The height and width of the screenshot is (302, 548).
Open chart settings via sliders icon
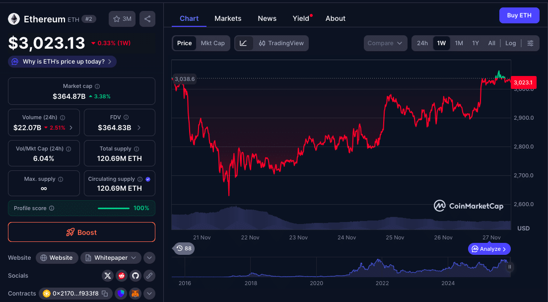(x=531, y=43)
